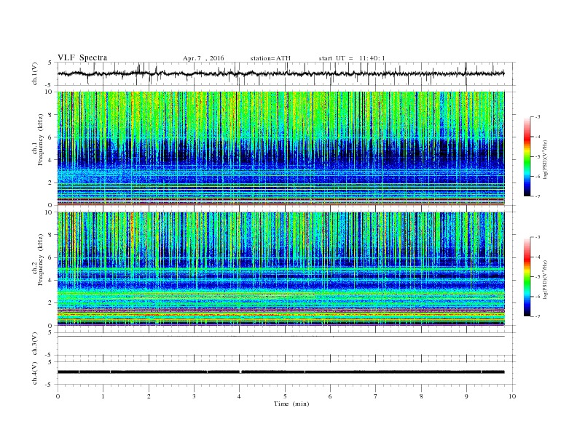Click the 'ch.1(V)' waveform axis label
Image resolution: width=577 pixels, height=445 pixels.
tap(35, 73)
